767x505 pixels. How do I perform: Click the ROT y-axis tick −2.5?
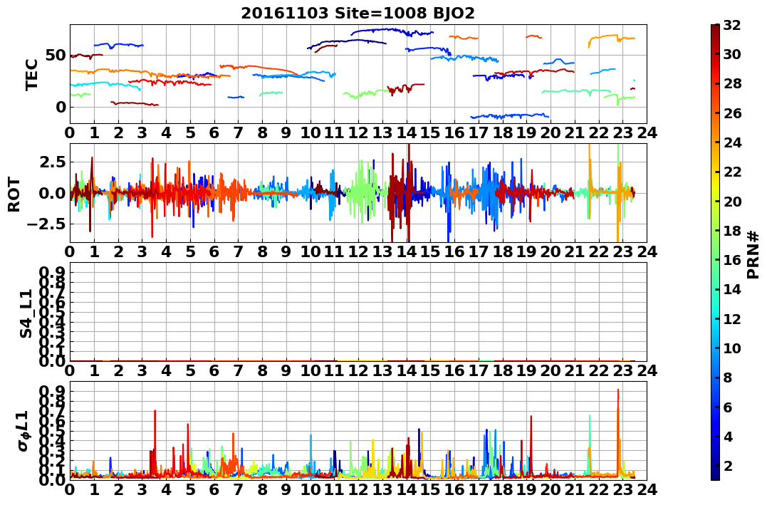[x=46, y=224]
